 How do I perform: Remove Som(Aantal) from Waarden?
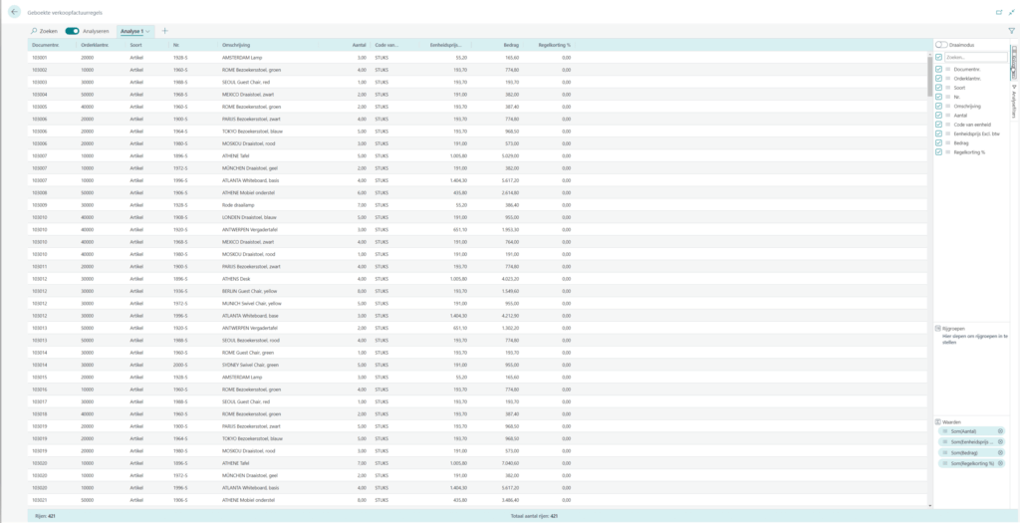point(1000,430)
